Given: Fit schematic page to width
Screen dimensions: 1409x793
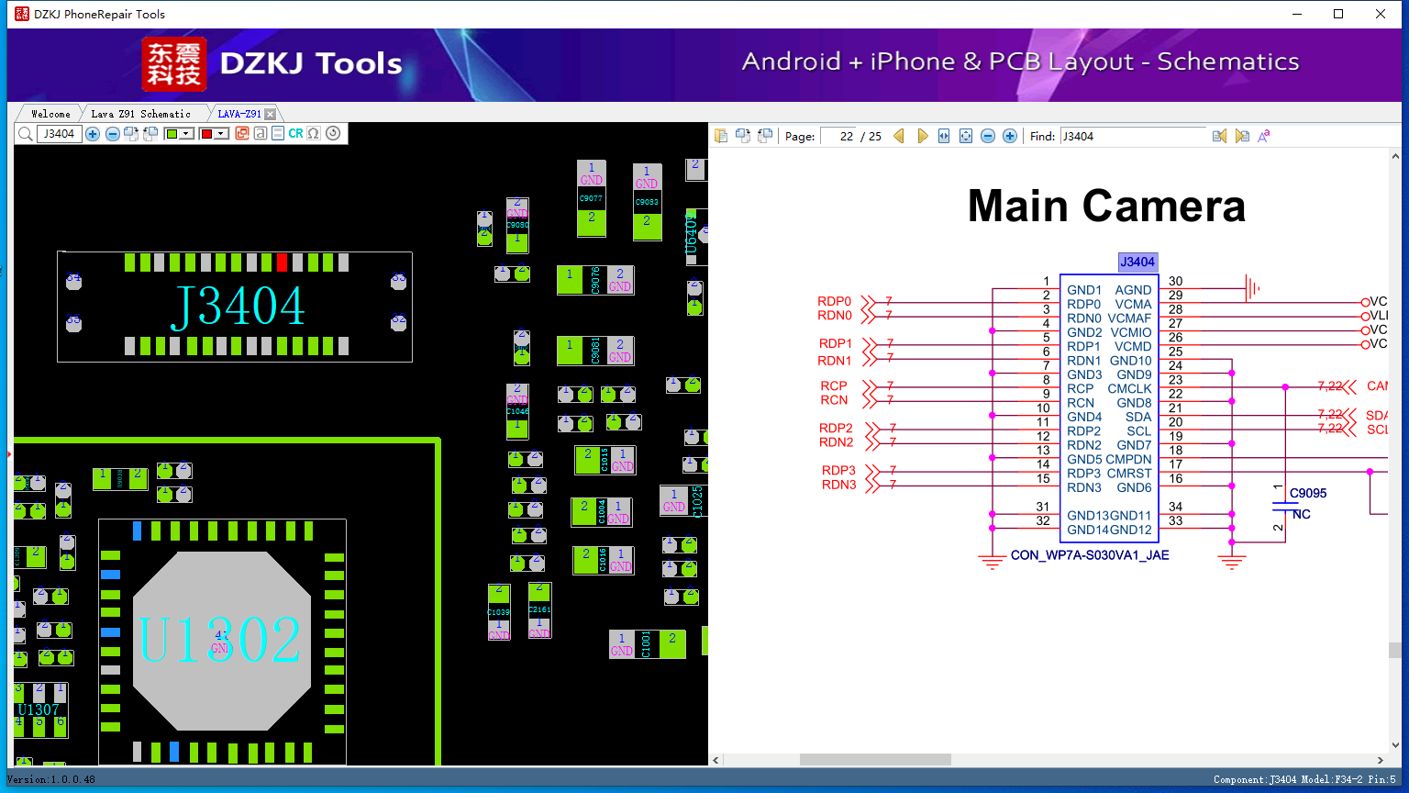Looking at the screenshot, I should 944,136.
